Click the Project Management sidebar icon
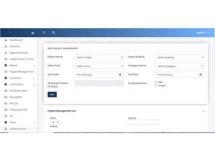This screenshot has width=215, height=161. point(6,72)
